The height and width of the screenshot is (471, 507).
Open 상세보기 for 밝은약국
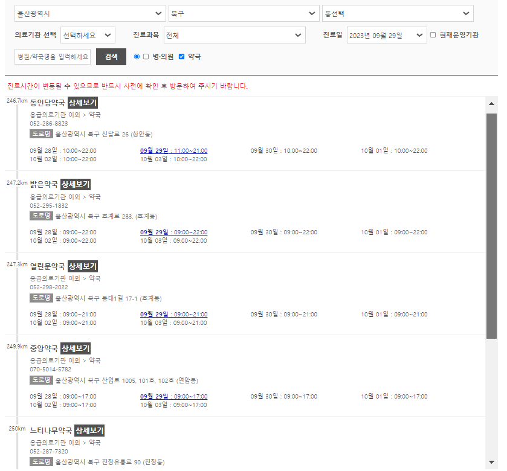(76, 184)
